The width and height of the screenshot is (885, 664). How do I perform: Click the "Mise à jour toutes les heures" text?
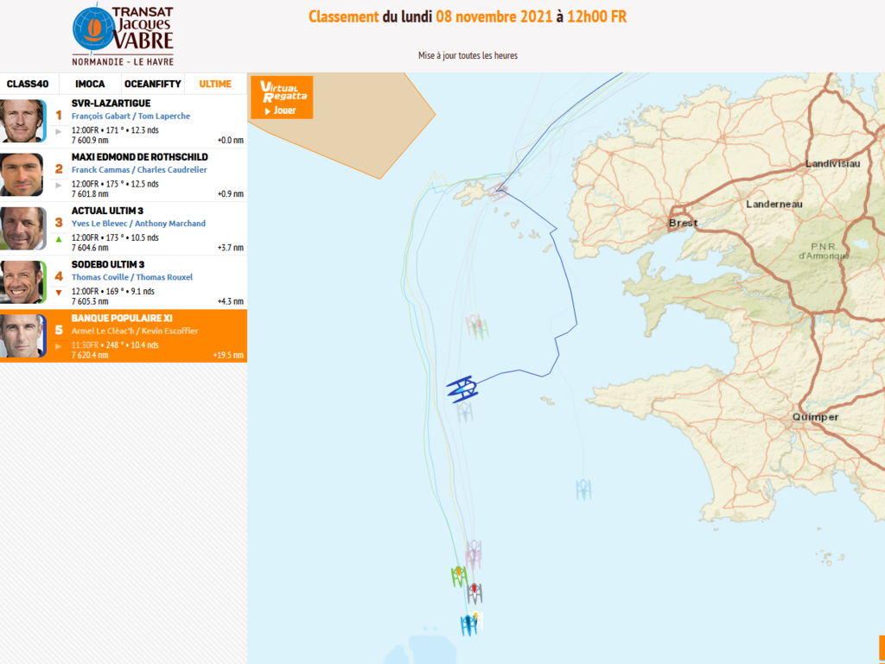coord(468,55)
